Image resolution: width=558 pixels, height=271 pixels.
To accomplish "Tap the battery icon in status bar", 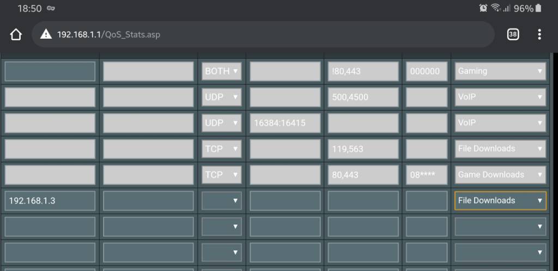I will pyautogui.click(x=538, y=8).
